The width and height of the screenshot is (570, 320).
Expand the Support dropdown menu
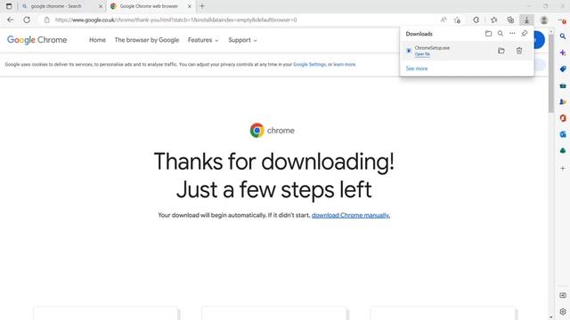[242, 40]
